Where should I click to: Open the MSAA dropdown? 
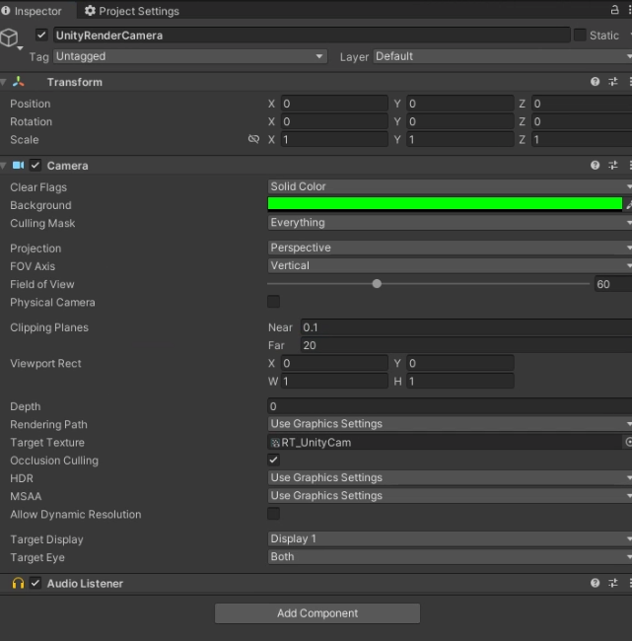point(450,495)
